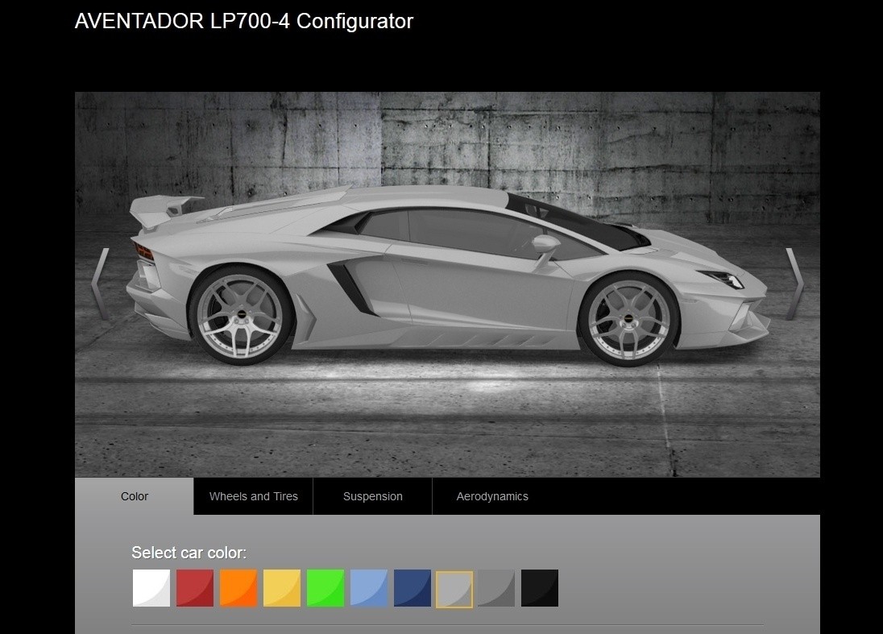Viewport: 883px width, 634px height.
Task: Select the highlighted silver color swatch
Action: point(454,590)
